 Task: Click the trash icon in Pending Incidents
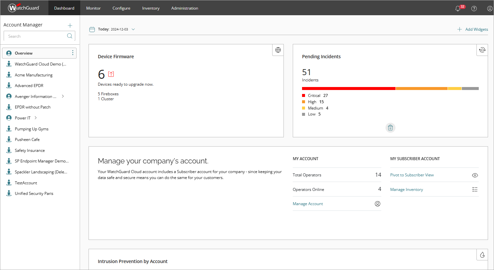[390, 128]
